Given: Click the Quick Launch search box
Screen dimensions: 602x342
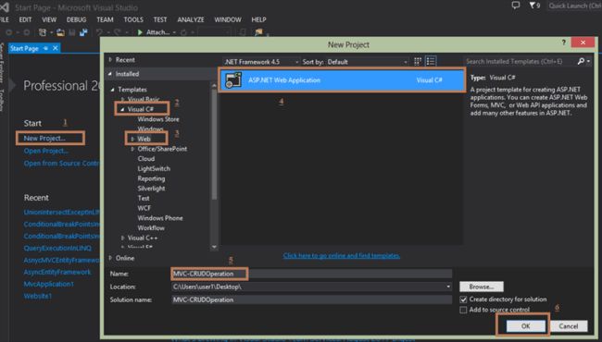Looking at the screenshot, I should [x=574, y=6].
